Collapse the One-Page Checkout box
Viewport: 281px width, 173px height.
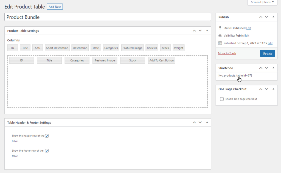pyautogui.click(x=273, y=89)
